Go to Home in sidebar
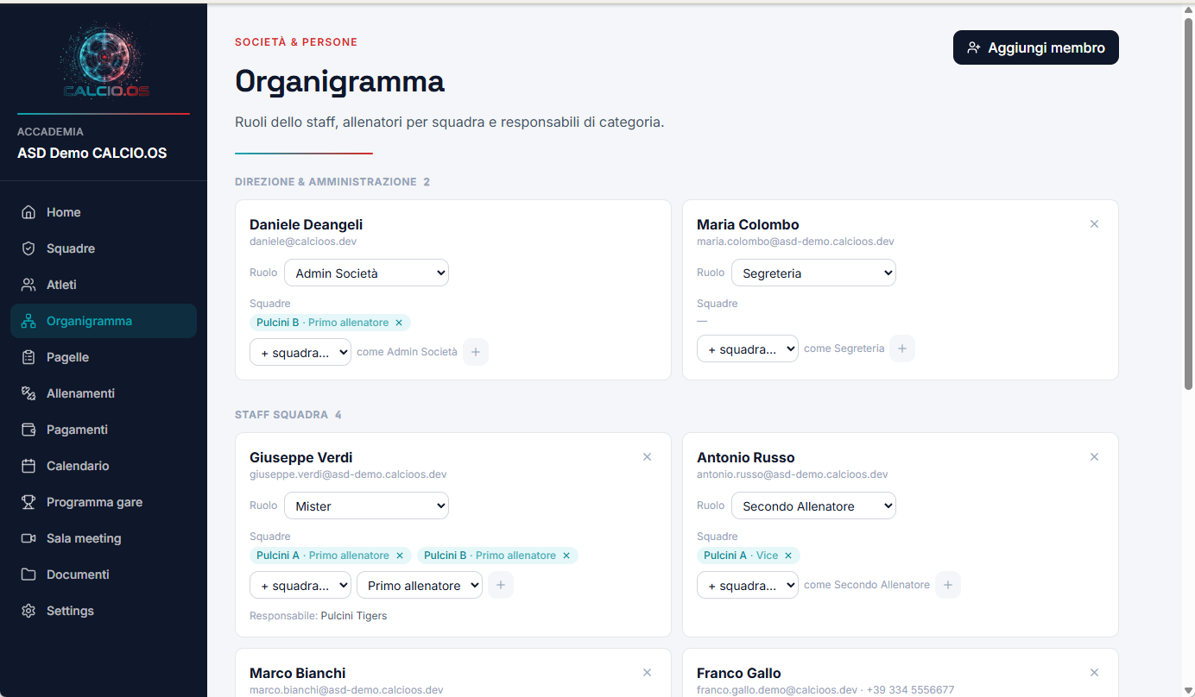 [x=104, y=212]
